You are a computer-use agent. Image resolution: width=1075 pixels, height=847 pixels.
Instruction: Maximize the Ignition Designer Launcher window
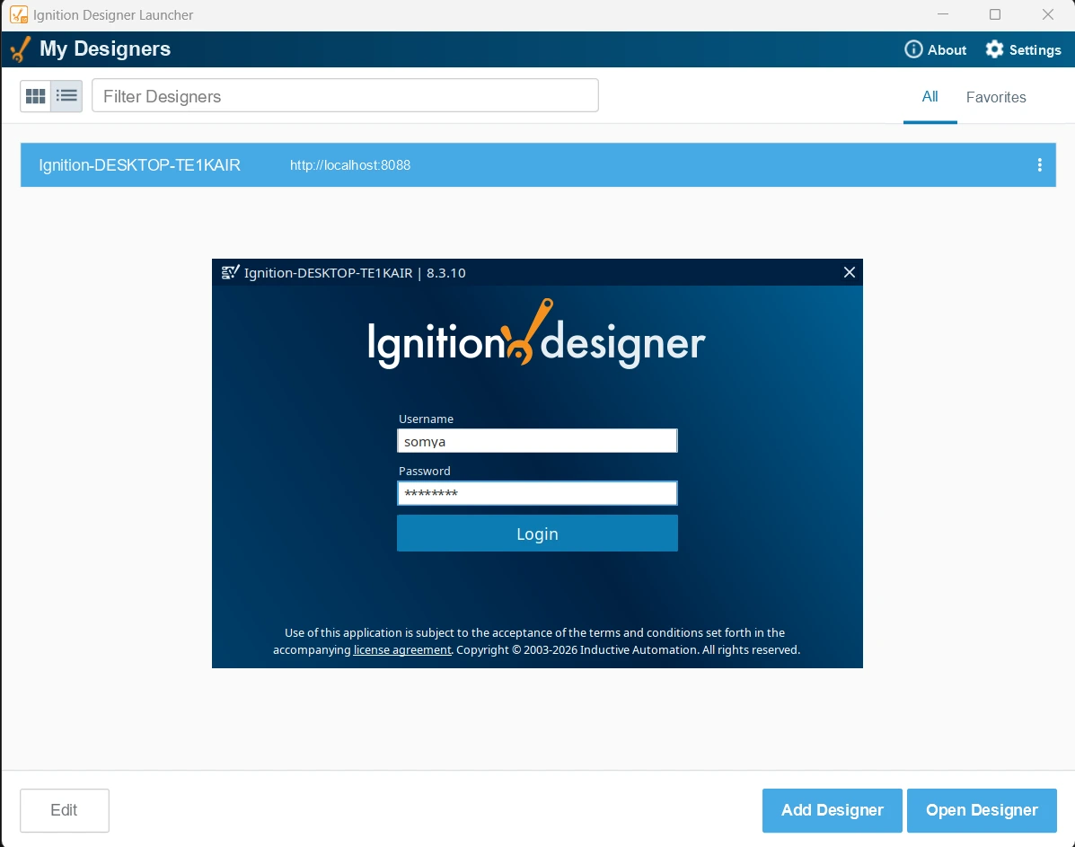click(995, 14)
